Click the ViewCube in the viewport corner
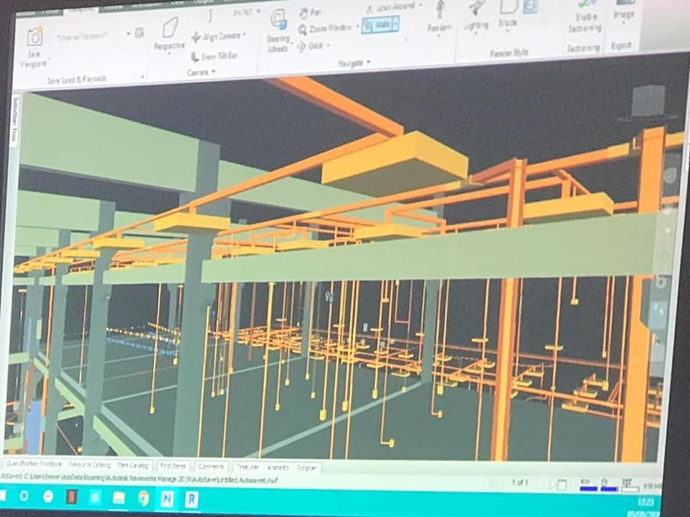Viewport: 690px width, 517px height. pos(648,101)
